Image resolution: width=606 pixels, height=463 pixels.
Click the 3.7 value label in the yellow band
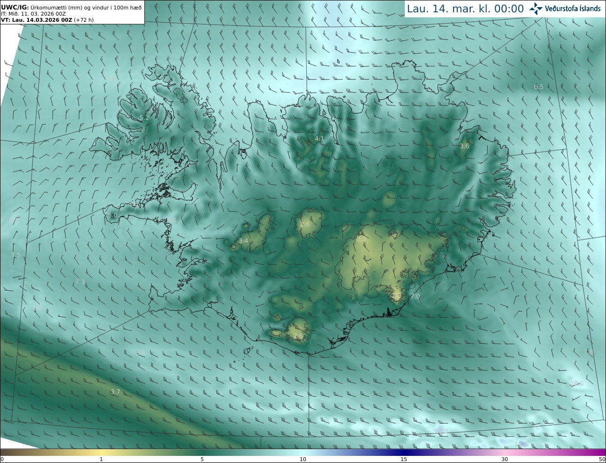(x=116, y=392)
